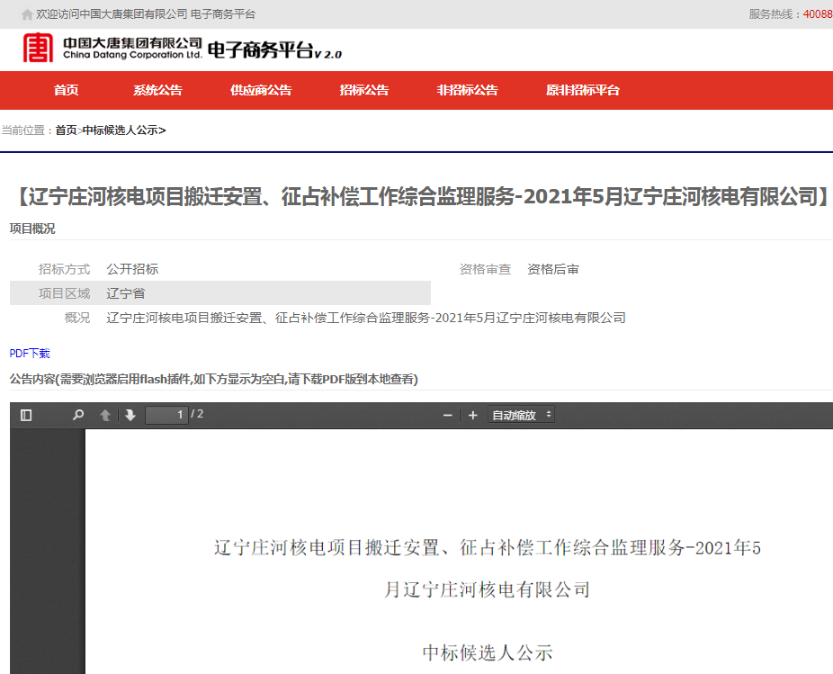Screen dimensions: 833x674
Task: Click the PDF page number field
Action: pos(166,415)
